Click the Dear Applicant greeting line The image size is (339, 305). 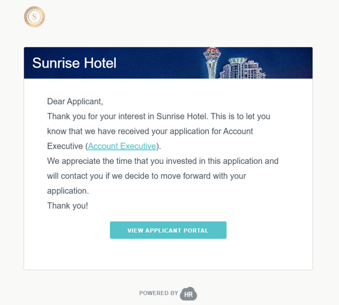click(x=75, y=102)
